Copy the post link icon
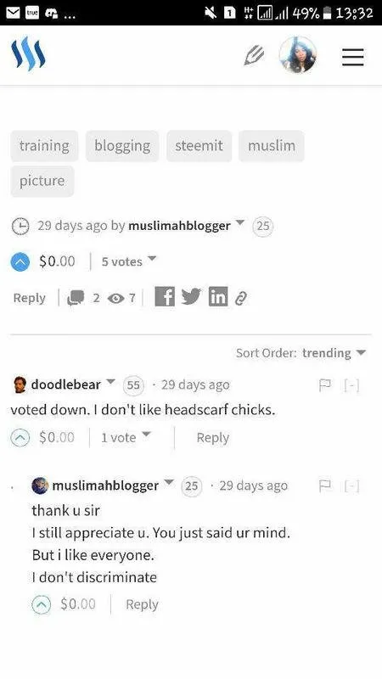The image size is (382, 679). (241, 299)
